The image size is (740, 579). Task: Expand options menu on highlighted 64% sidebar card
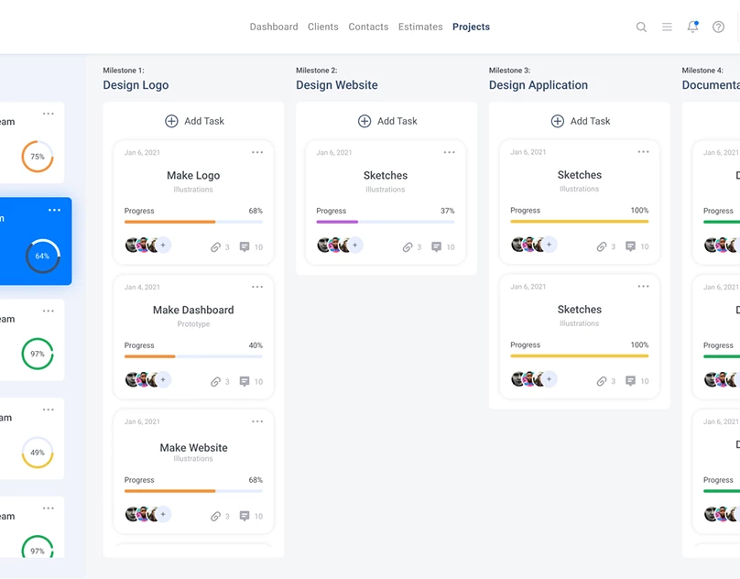54,211
